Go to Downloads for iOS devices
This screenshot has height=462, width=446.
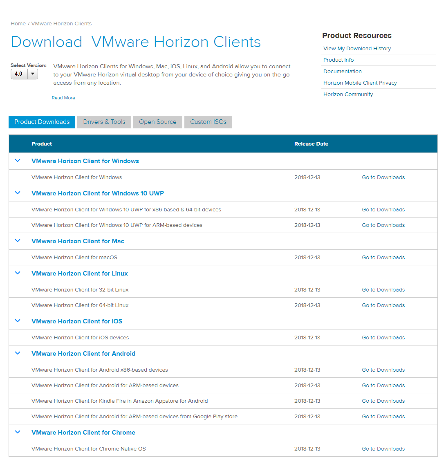(383, 338)
